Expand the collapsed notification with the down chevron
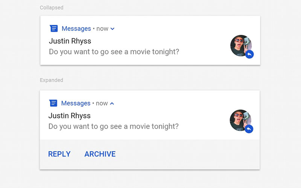 (112, 29)
